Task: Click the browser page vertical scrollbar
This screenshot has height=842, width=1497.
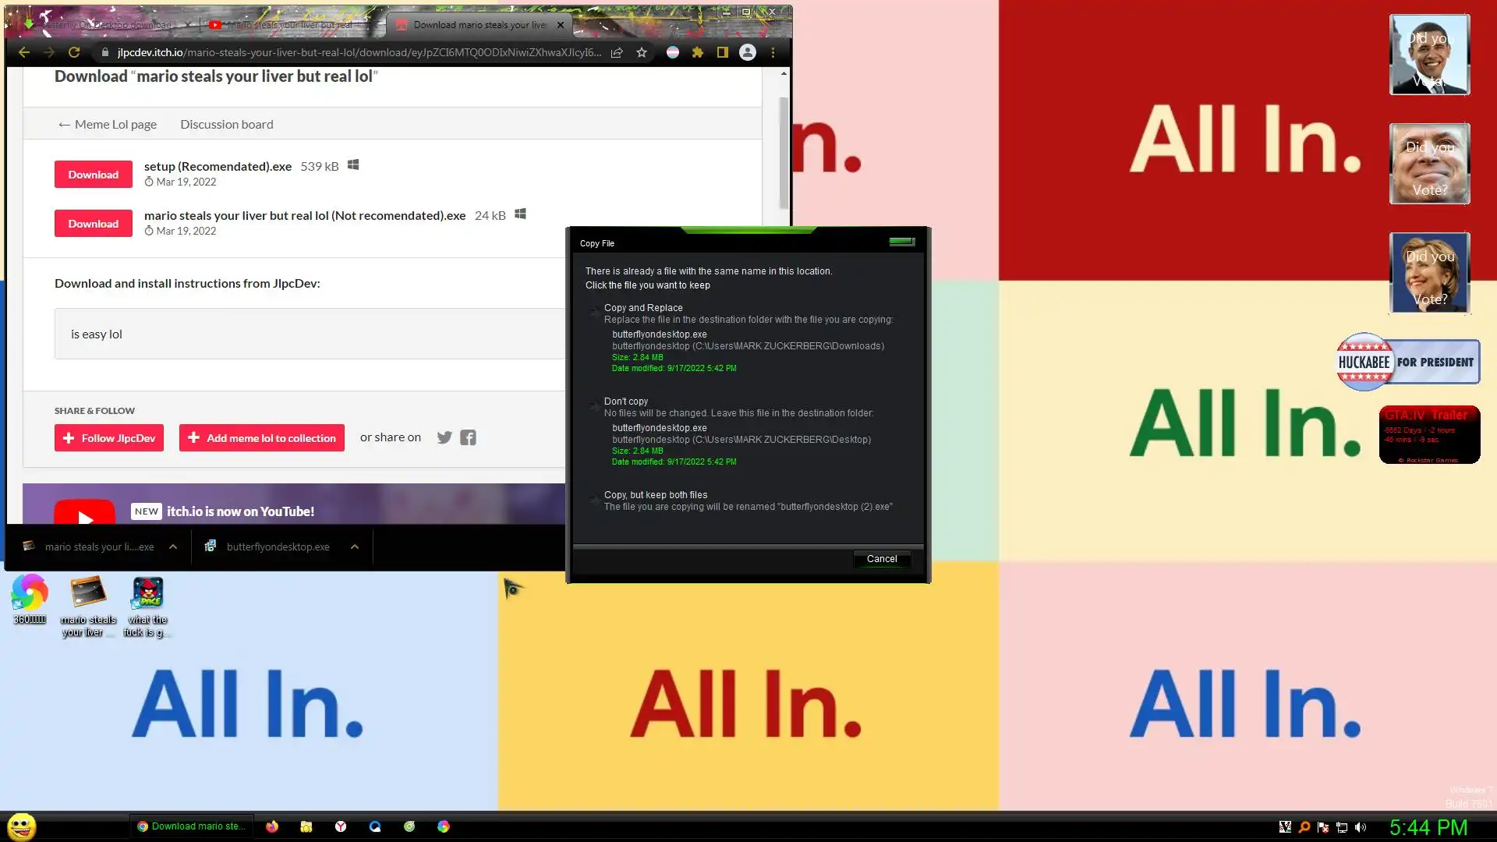Action: point(784,152)
